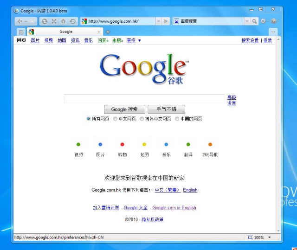Expand the address bar URL dropdown

pyautogui.click(x=158, y=21)
